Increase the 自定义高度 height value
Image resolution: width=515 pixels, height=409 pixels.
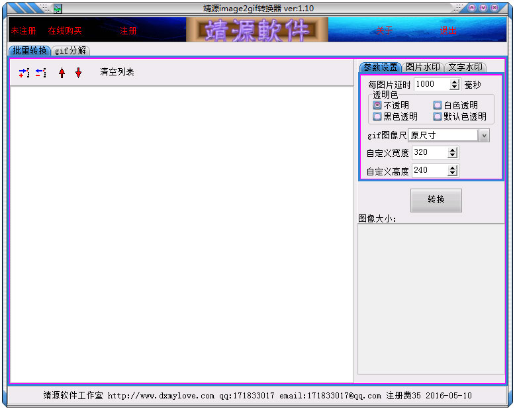[453, 168]
